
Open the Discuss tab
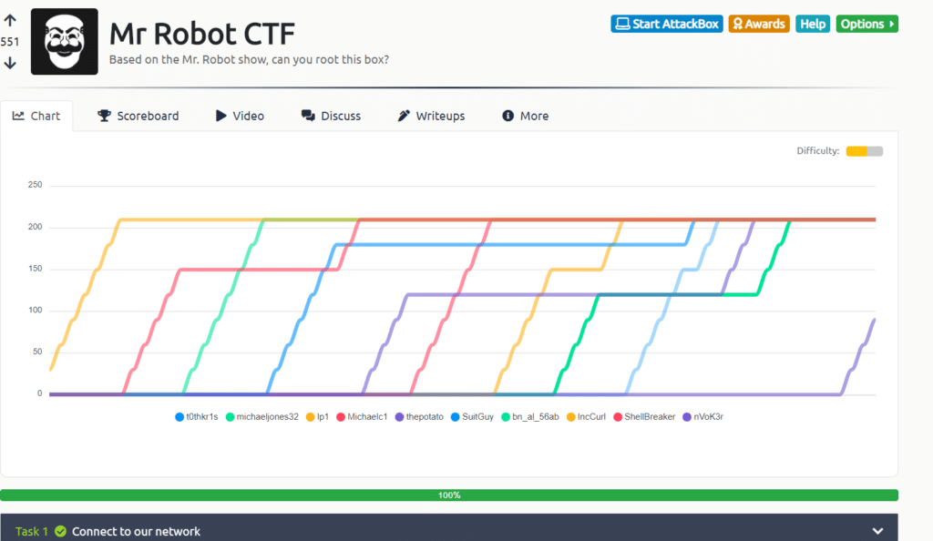pos(331,116)
